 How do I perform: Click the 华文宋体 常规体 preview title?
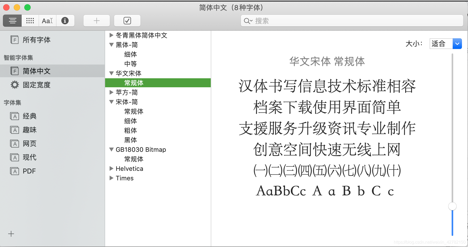click(x=327, y=61)
